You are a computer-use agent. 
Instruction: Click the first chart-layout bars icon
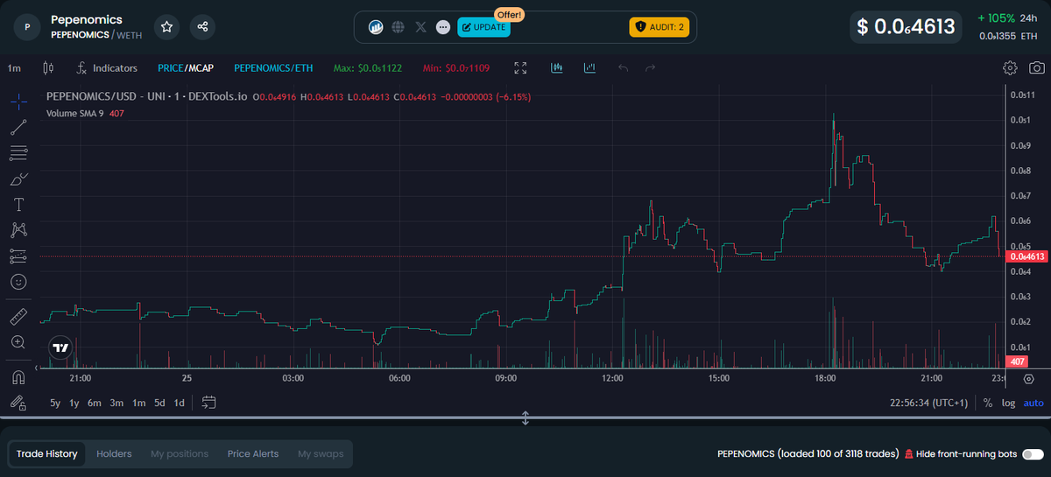[557, 68]
